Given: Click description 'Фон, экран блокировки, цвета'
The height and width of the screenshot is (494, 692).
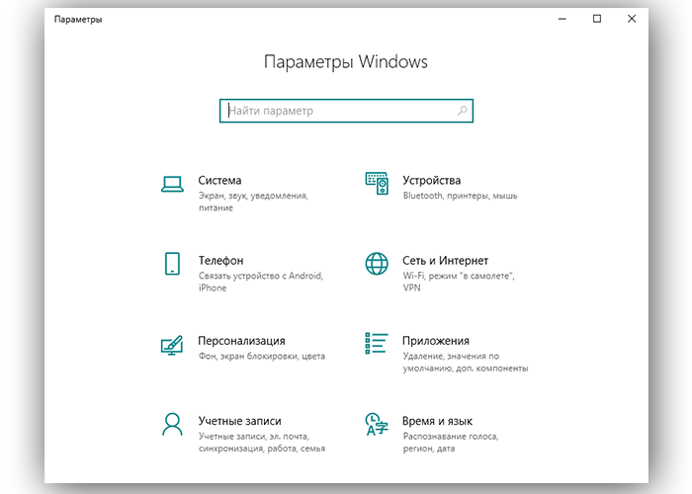Looking at the screenshot, I should pos(262,356).
